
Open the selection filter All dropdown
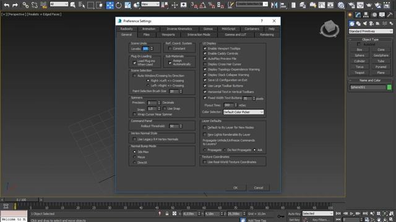pyautogui.click(x=59, y=4)
